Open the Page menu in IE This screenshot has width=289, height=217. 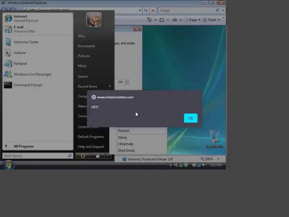coord(192,20)
